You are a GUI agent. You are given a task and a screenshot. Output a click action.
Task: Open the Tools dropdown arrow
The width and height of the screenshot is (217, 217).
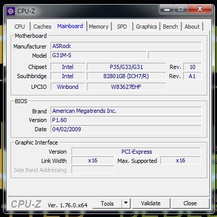(126, 203)
